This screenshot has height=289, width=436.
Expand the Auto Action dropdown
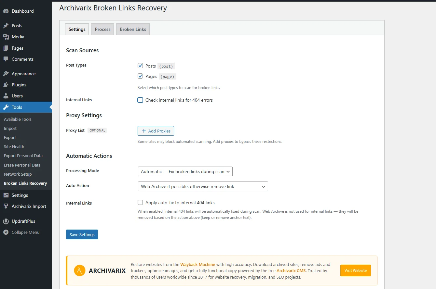click(203, 186)
